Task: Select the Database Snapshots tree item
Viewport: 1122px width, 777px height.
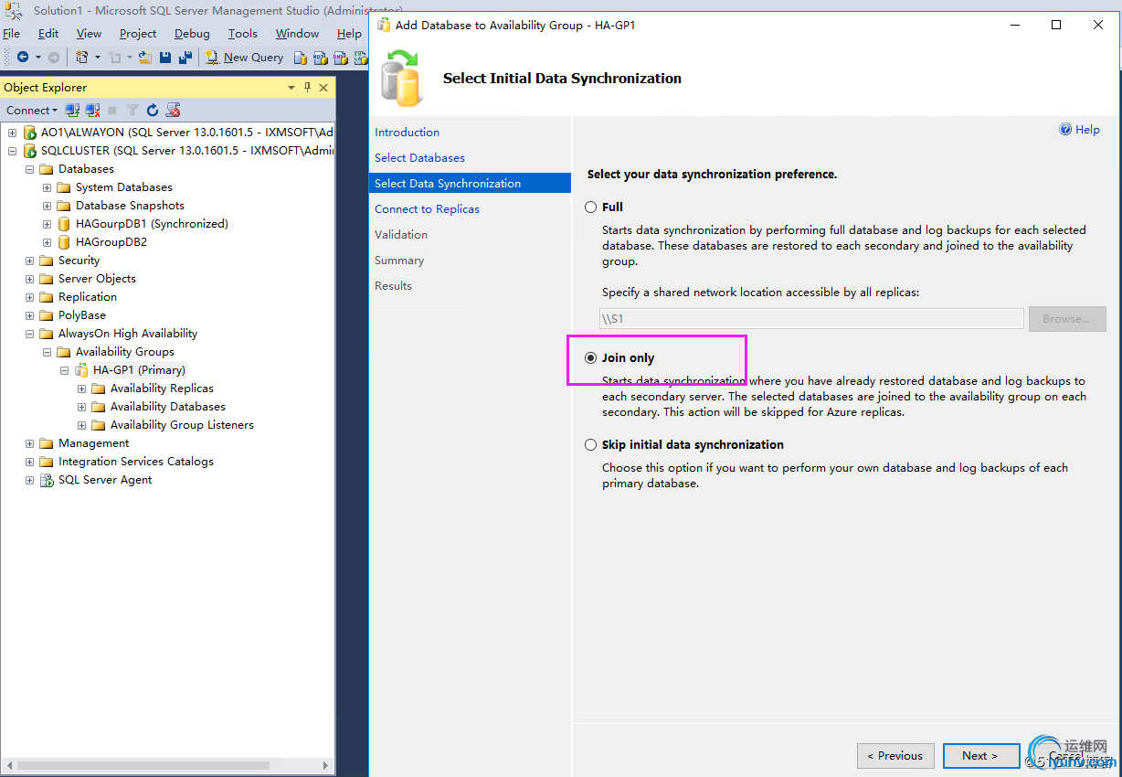Action: (x=130, y=205)
